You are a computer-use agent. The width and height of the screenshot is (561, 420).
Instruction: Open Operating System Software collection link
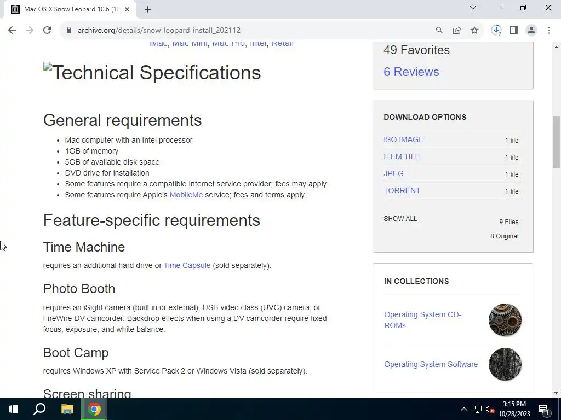(431, 364)
